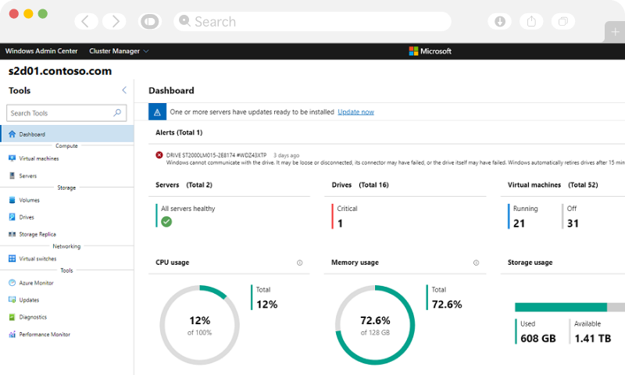Click the browser Back button
Image resolution: width=625 pixels, height=375 pixels.
86,21
